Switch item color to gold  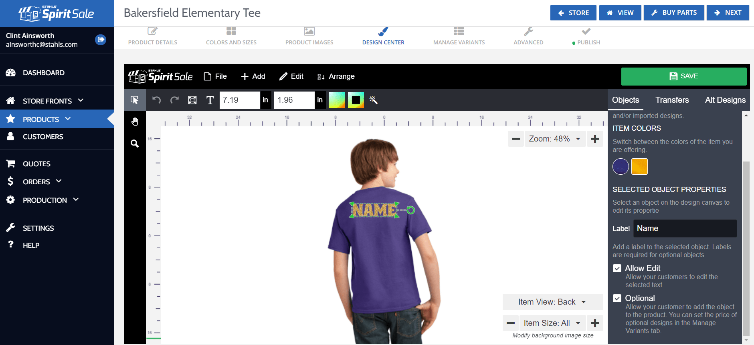(x=639, y=167)
